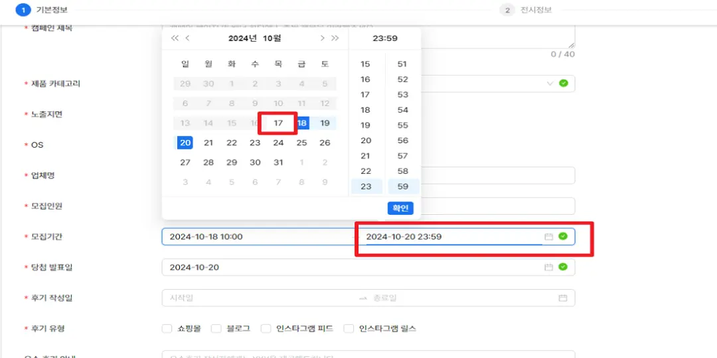717x358 pixels.
Task: Jump to the next year in calendar
Action: coord(335,38)
